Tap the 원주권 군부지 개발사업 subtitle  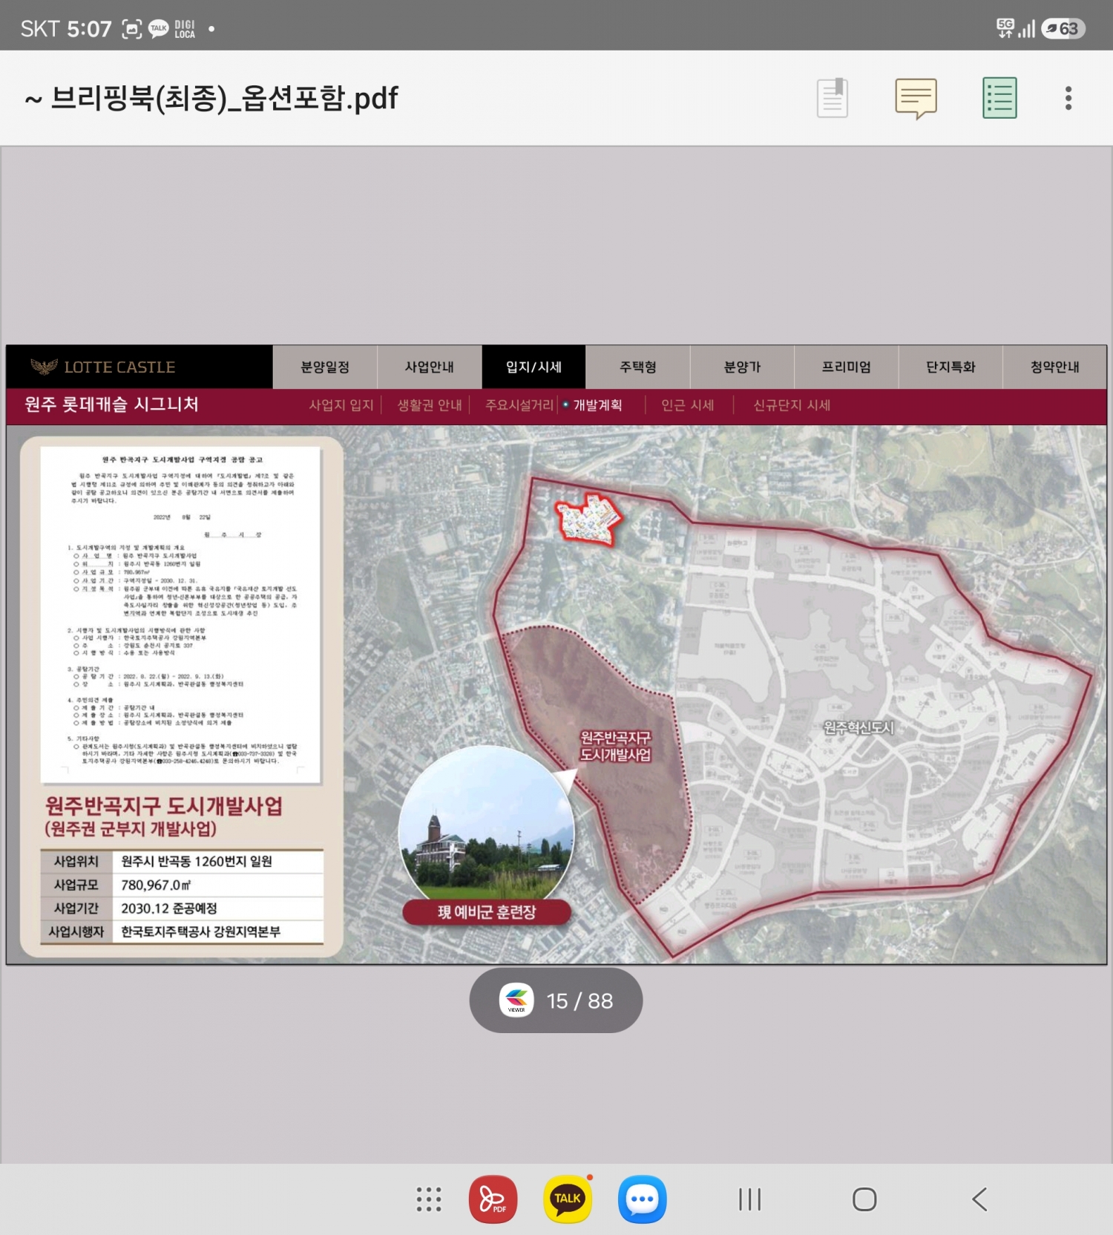click(x=131, y=829)
